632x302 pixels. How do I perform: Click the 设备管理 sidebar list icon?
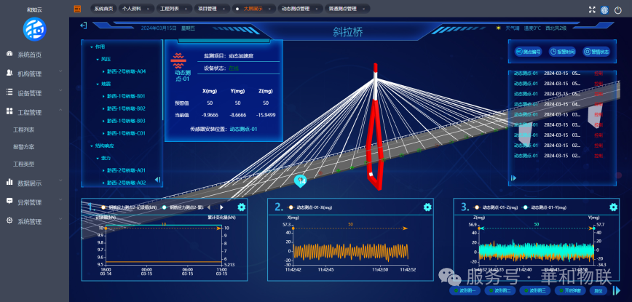(9, 92)
